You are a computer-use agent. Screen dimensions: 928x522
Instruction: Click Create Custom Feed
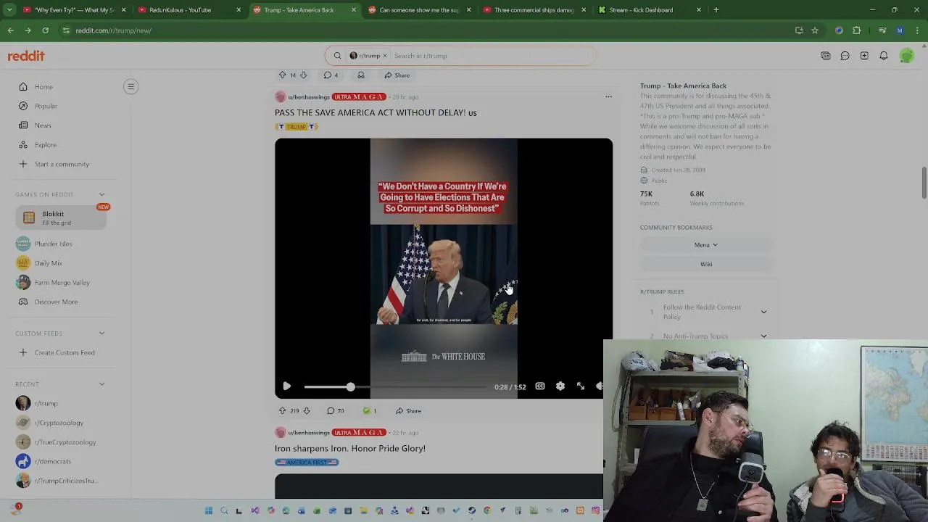click(x=64, y=352)
